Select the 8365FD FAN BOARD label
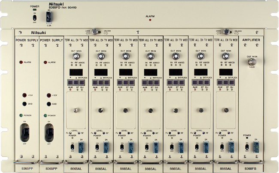This screenshot has width=279, height=173. tap(63, 8)
